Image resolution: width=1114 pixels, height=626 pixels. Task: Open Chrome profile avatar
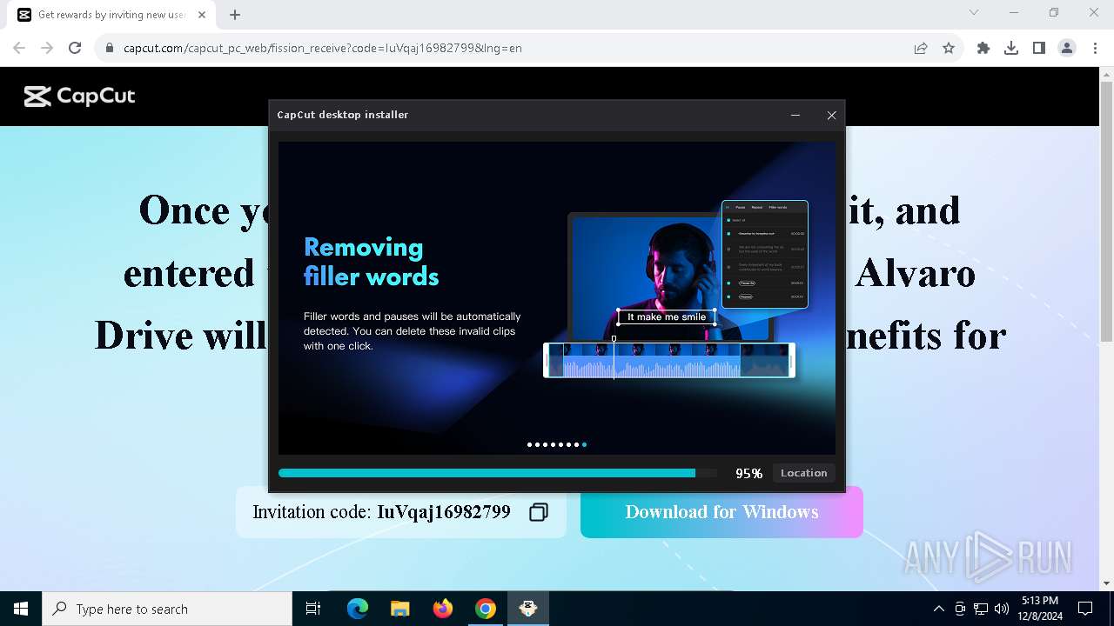[1067, 48]
